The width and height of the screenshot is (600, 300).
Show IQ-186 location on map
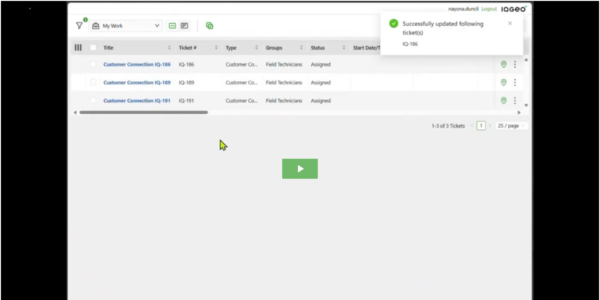[x=503, y=64]
